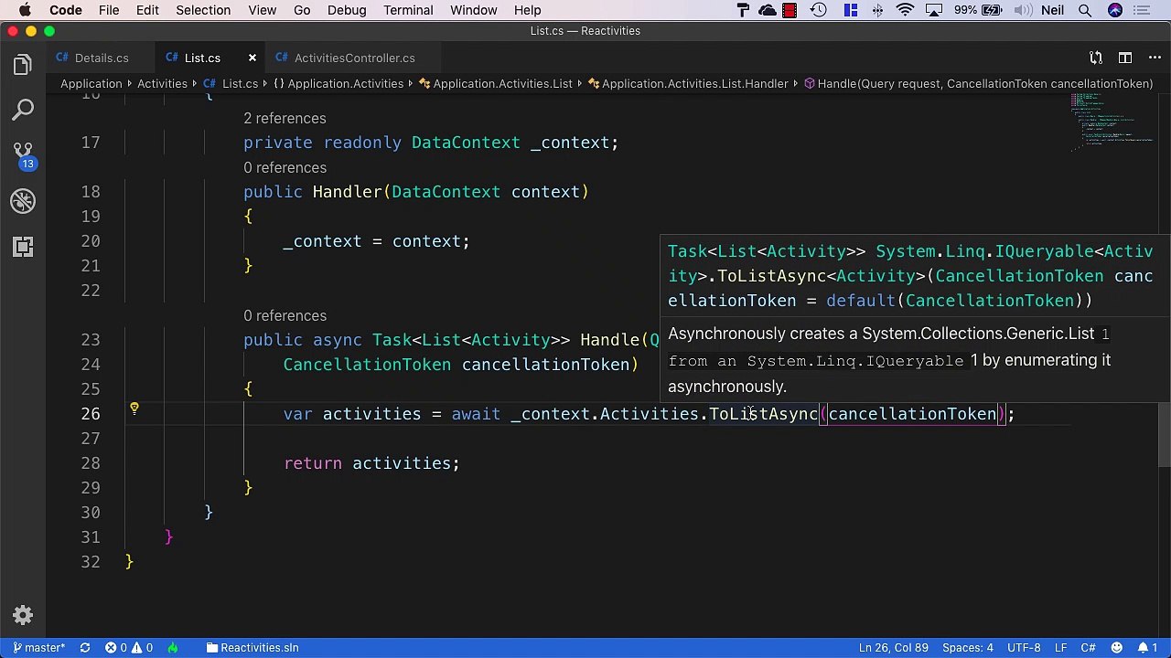Open the Window menu

coord(474,10)
